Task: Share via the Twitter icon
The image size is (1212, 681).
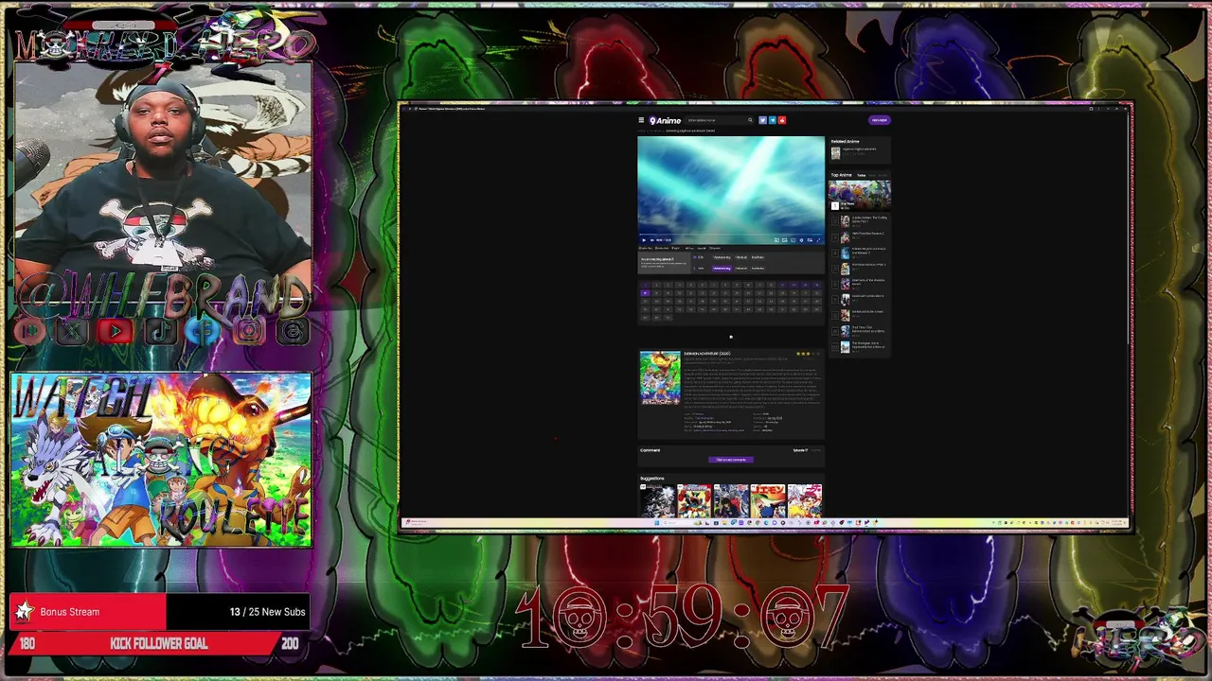Action: coord(762,120)
